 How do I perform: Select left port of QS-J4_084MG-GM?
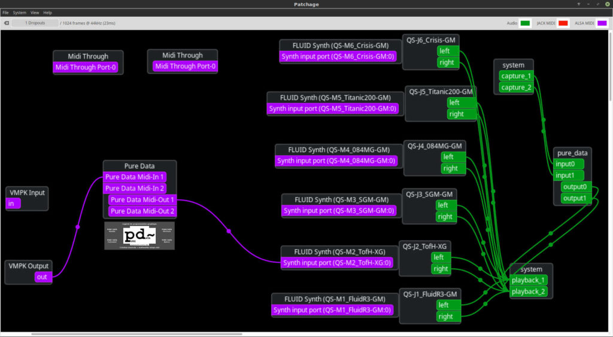tap(453, 157)
